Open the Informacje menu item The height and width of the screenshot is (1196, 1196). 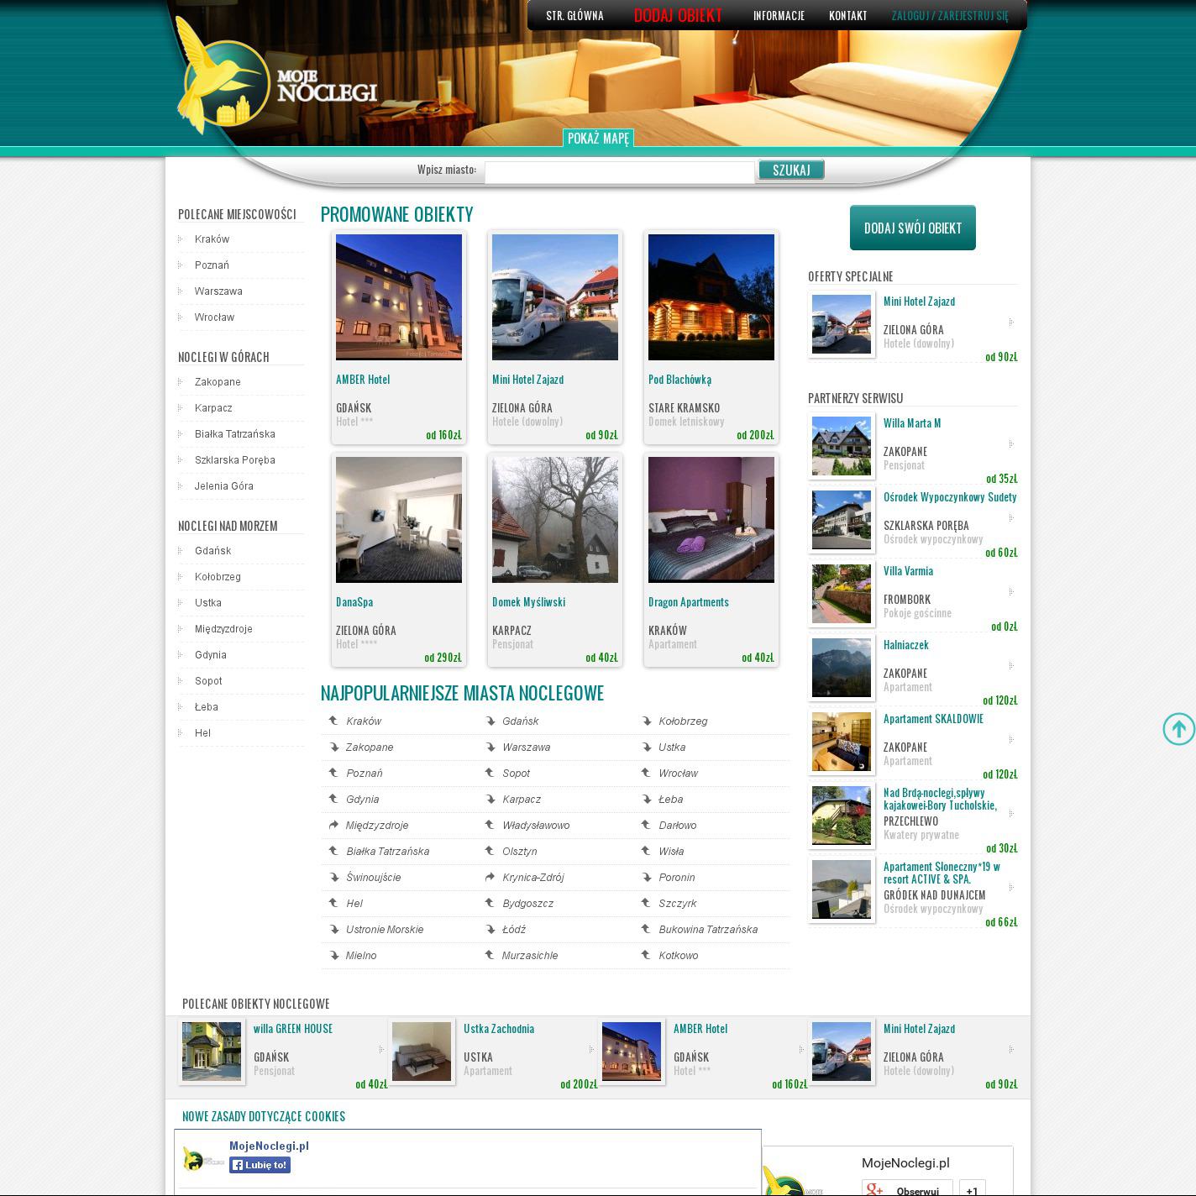coord(779,16)
